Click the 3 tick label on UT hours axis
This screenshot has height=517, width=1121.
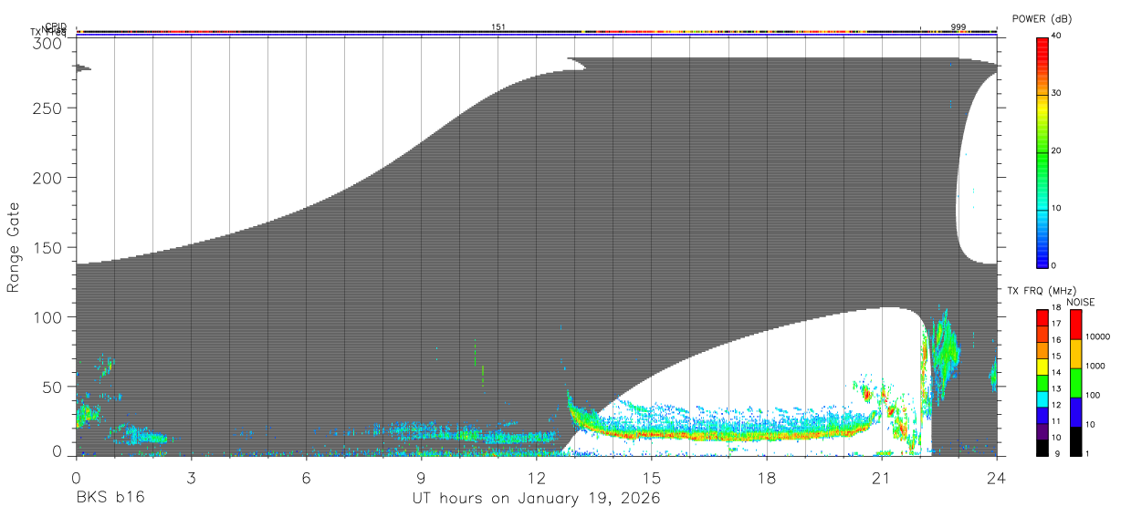191,479
